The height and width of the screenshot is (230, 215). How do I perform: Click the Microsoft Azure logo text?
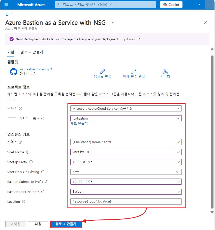click(31, 5)
